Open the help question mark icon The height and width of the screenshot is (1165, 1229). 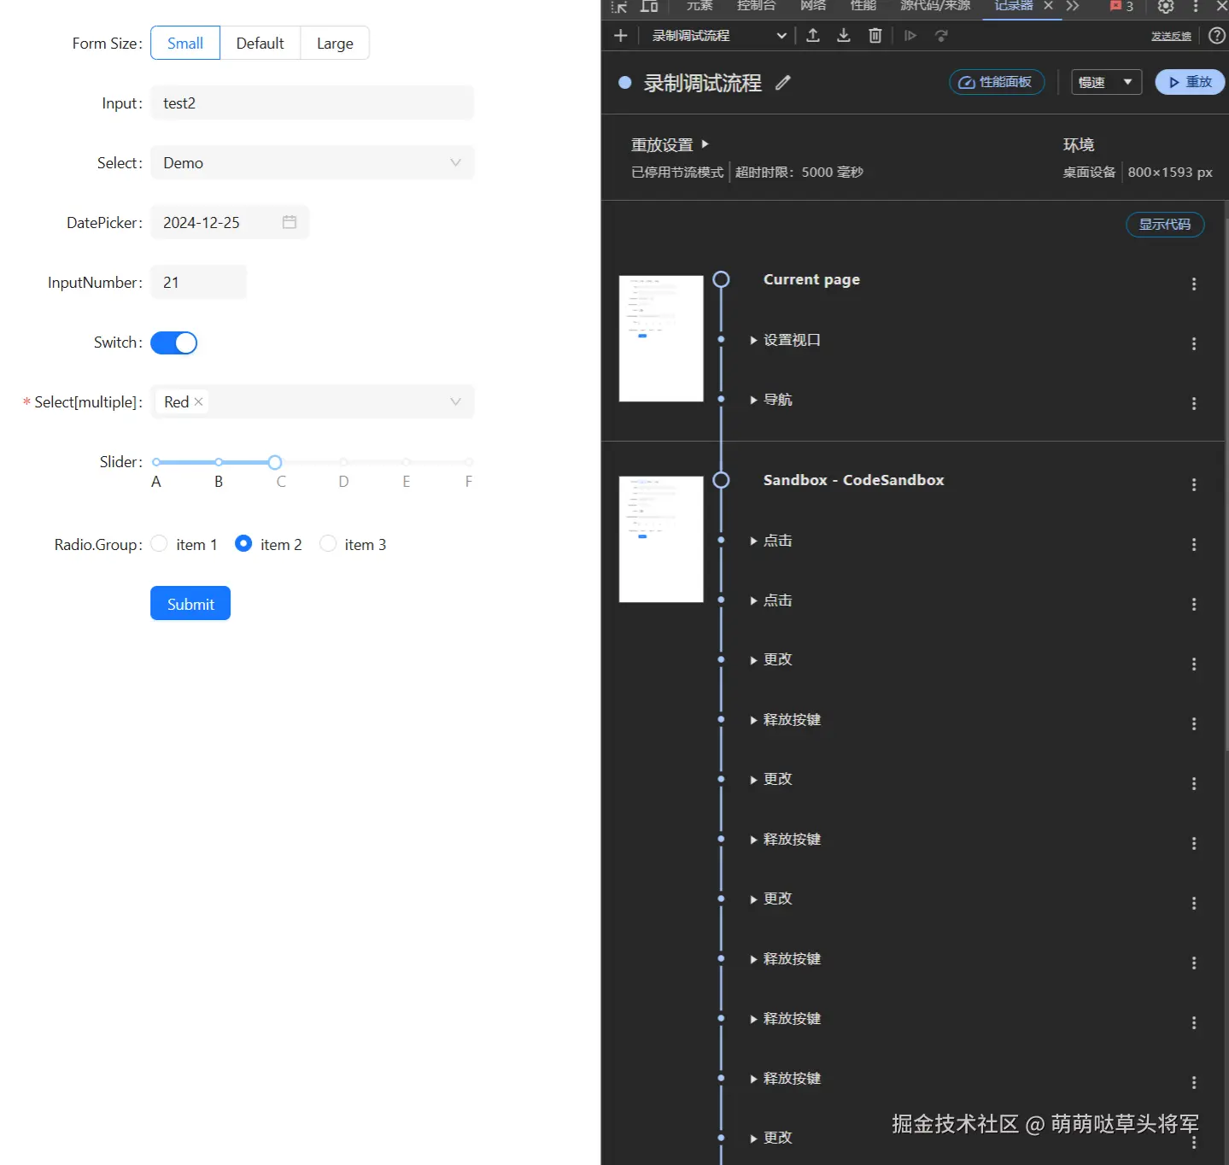[1217, 35]
